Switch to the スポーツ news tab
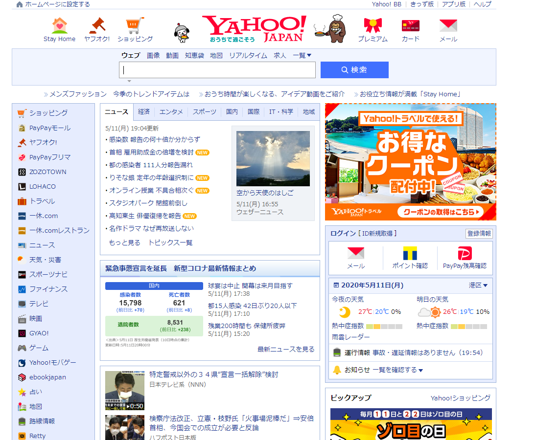The height and width of the screenshot is (440, 536). pos(205,111)
